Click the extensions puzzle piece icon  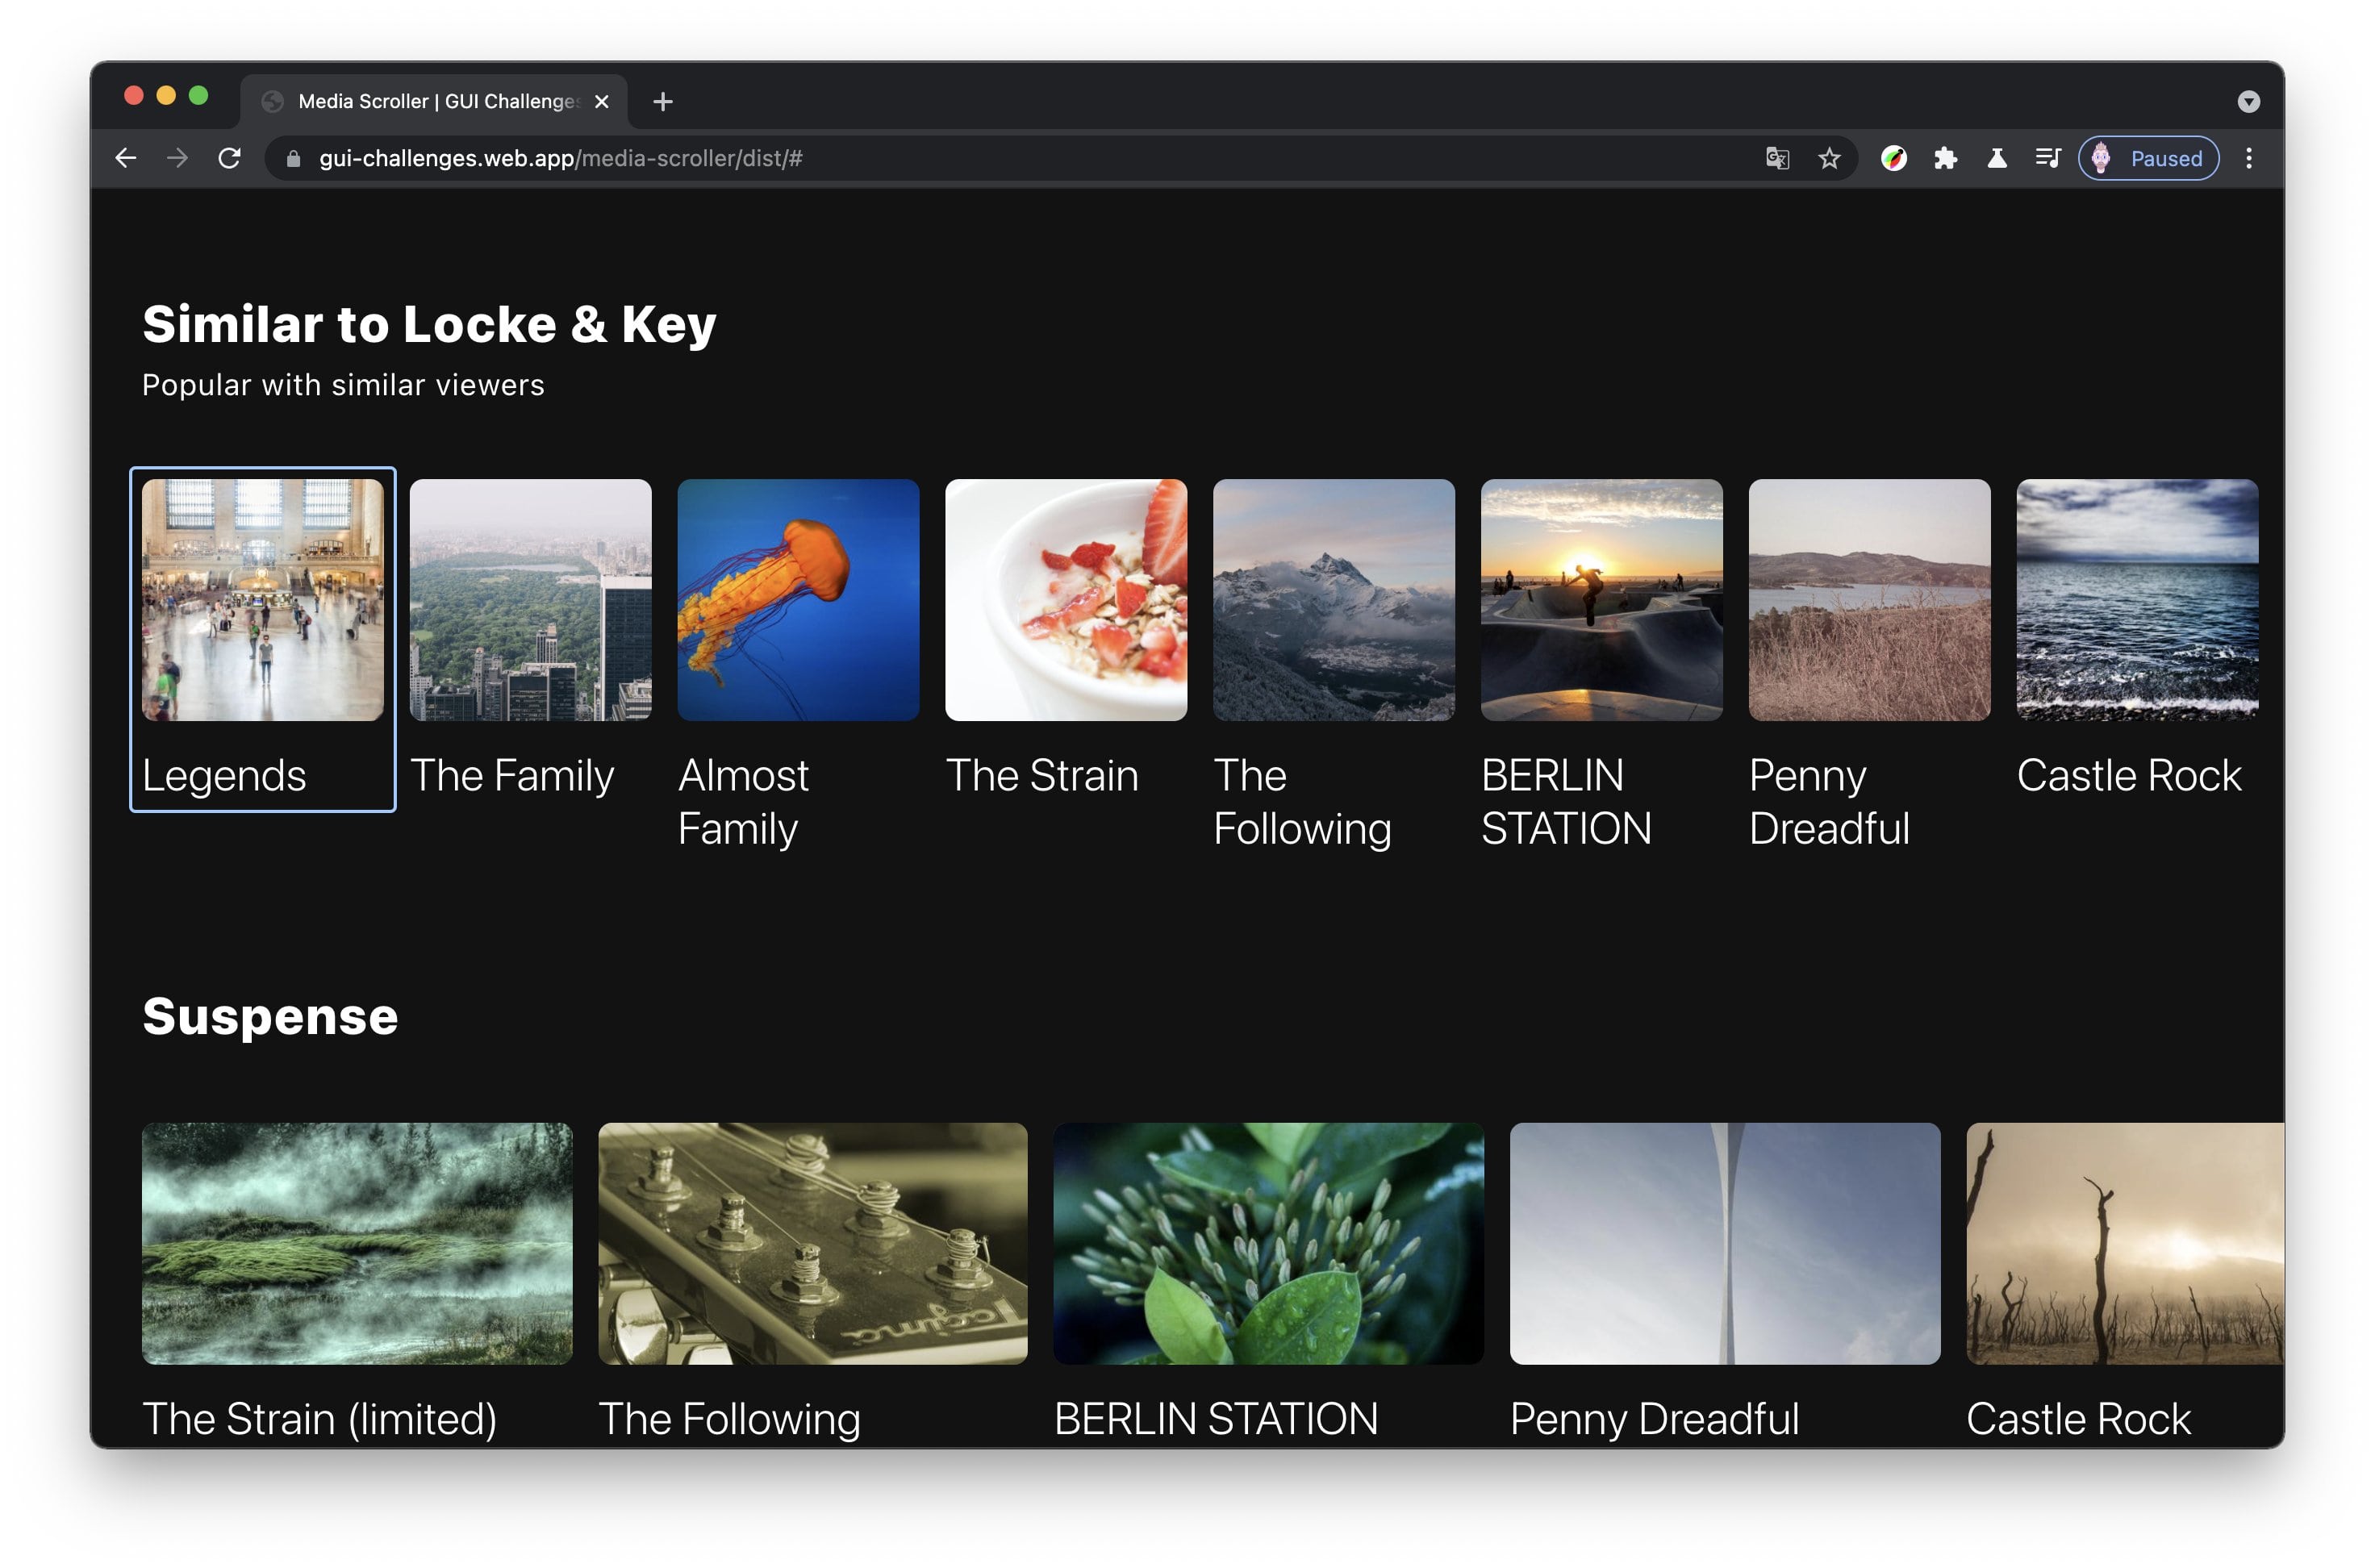click(1948, 157)
